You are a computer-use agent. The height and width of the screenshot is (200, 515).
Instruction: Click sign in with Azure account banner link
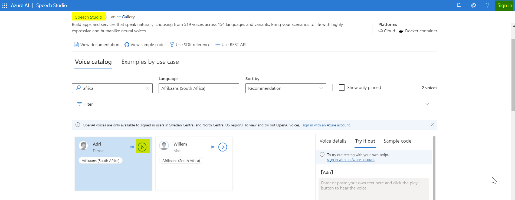pos(326,125)
